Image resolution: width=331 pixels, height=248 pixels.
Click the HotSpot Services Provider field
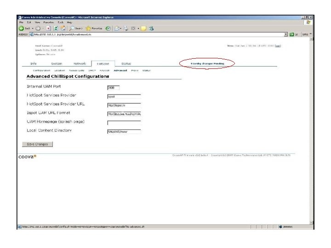point(124,96)
